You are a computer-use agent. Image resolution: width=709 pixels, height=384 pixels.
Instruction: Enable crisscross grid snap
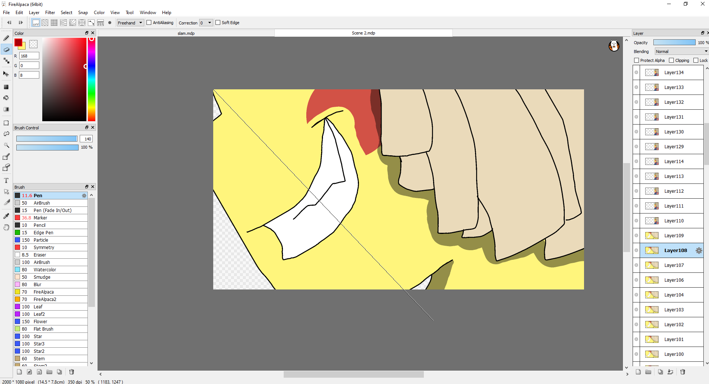[x=54, y=23]
